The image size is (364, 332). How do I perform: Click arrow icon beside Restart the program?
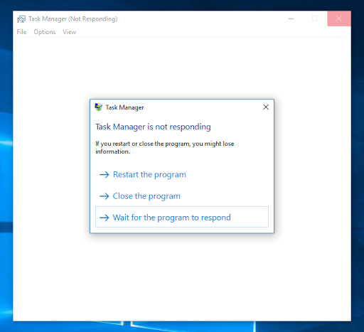tap(104, 175)
